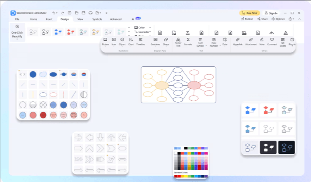Viewport: 311px width, 182px height.
Task: Pick the first red standard color swatch
Action: (x=176, y=176)
